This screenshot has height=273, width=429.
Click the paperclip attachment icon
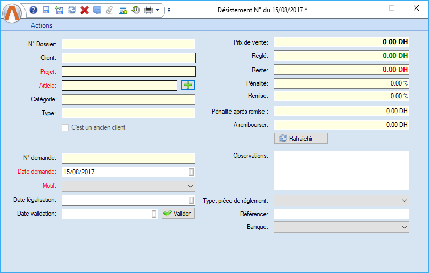(110, 10)
